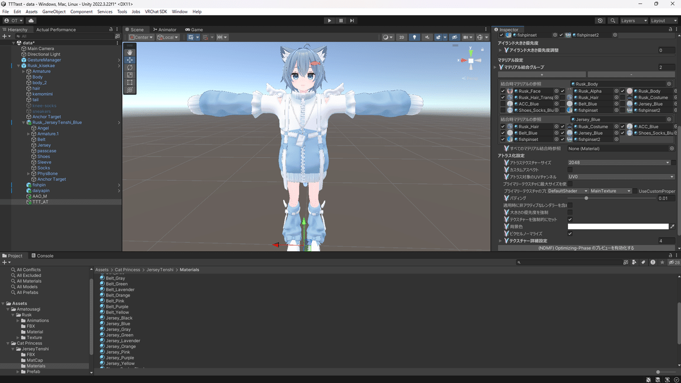681x383 pixels.
Task: Uncheck the Rusk_Face material checkbox
Action: click(x=502, y=91)
